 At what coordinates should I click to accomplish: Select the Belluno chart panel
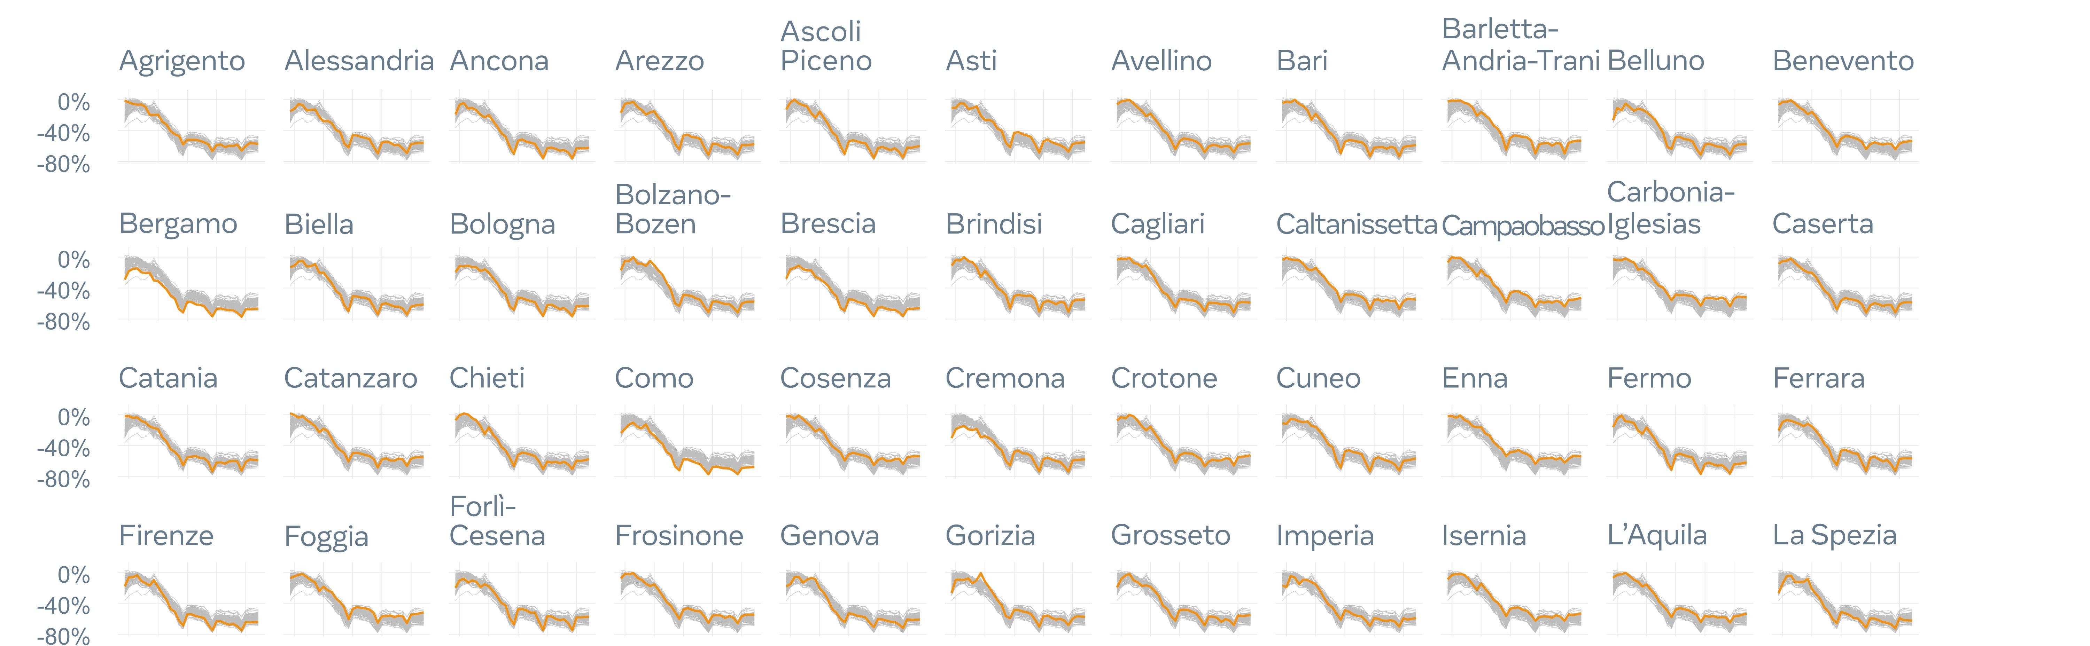(x=1679, y=130)
